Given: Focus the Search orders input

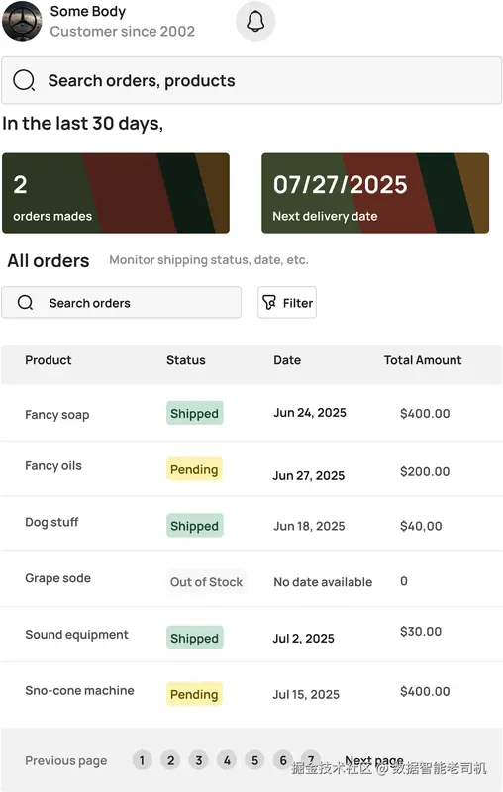Looking at the screenshot, I should point(121,303).
